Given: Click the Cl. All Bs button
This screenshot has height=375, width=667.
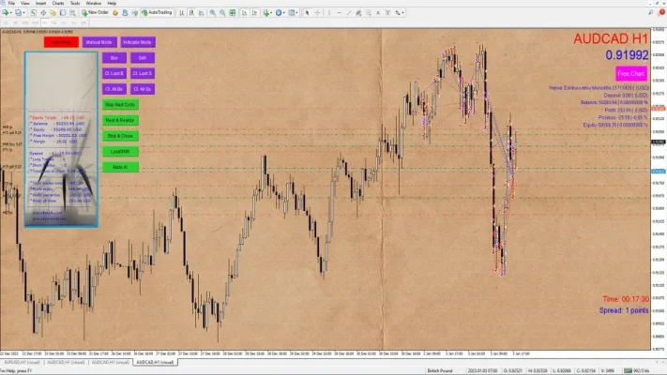Looking at the screenshot, I should click(114, 89).
